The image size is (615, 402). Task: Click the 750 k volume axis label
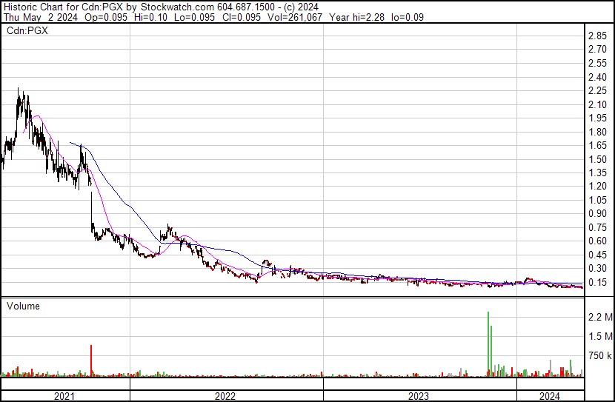pyautogui.click(x=600, y=355)
